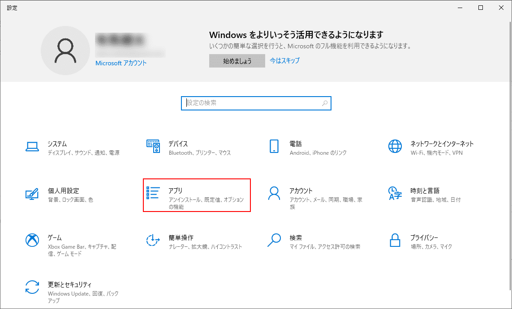Select the プライバシー category title
This screenshot has height=309, width=512.
[424, 237]
